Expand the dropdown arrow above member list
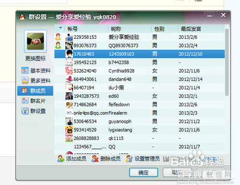This screenshot has width=240, height=185. click(x=60, y=28)
